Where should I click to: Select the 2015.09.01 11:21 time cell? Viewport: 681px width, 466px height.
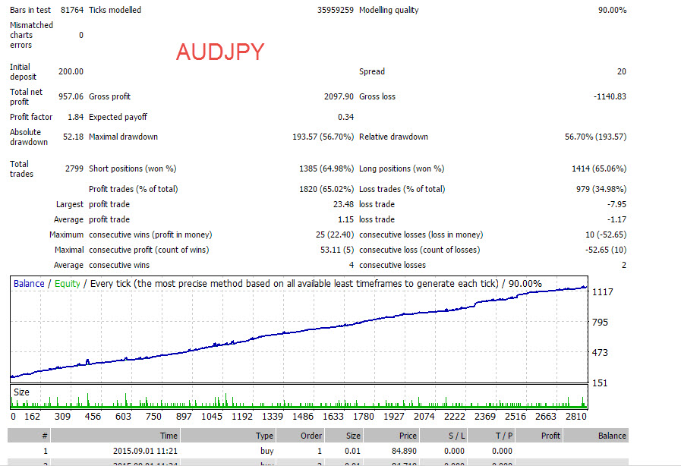145,451
